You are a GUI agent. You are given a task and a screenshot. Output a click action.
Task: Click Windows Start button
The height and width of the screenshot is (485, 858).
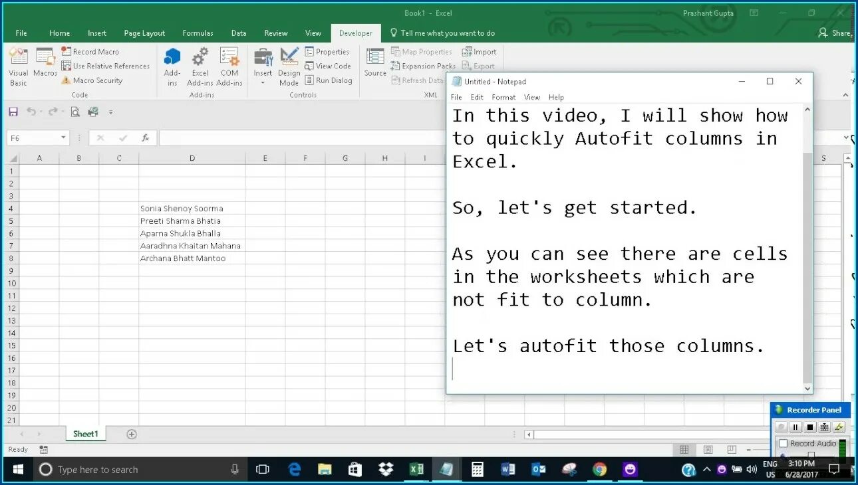pyautogui.click(x=18, y=470)
